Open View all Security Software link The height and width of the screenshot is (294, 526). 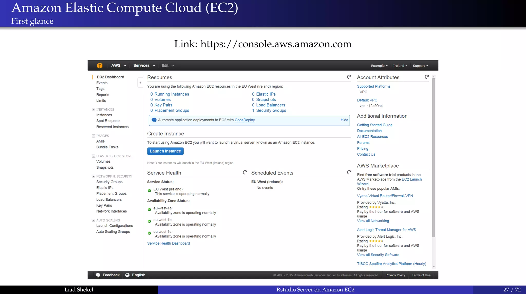click(x=378, y=255)
